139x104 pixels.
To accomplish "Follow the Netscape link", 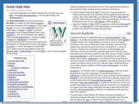I will 74,78.
